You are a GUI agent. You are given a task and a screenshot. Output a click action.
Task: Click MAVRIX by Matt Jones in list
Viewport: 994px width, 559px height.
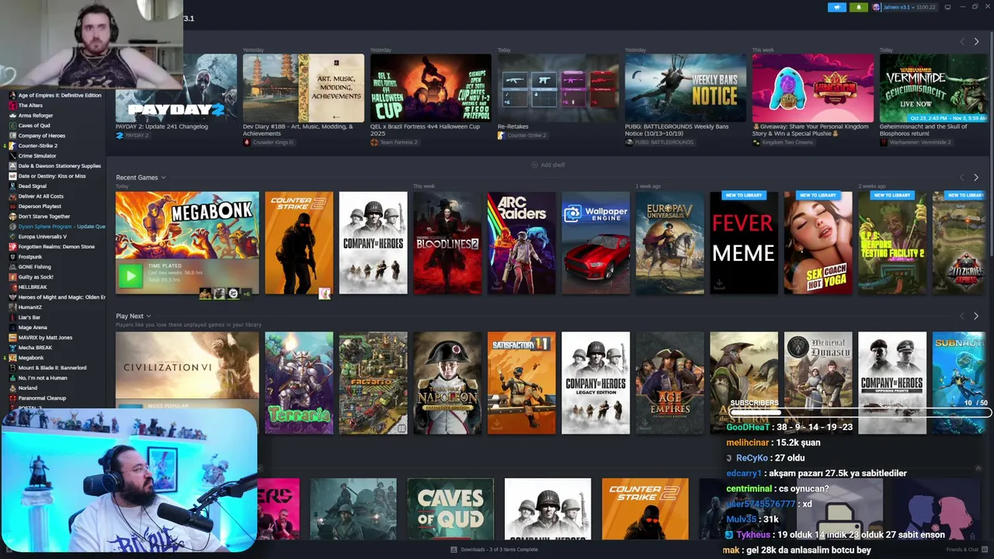(45, 338)
